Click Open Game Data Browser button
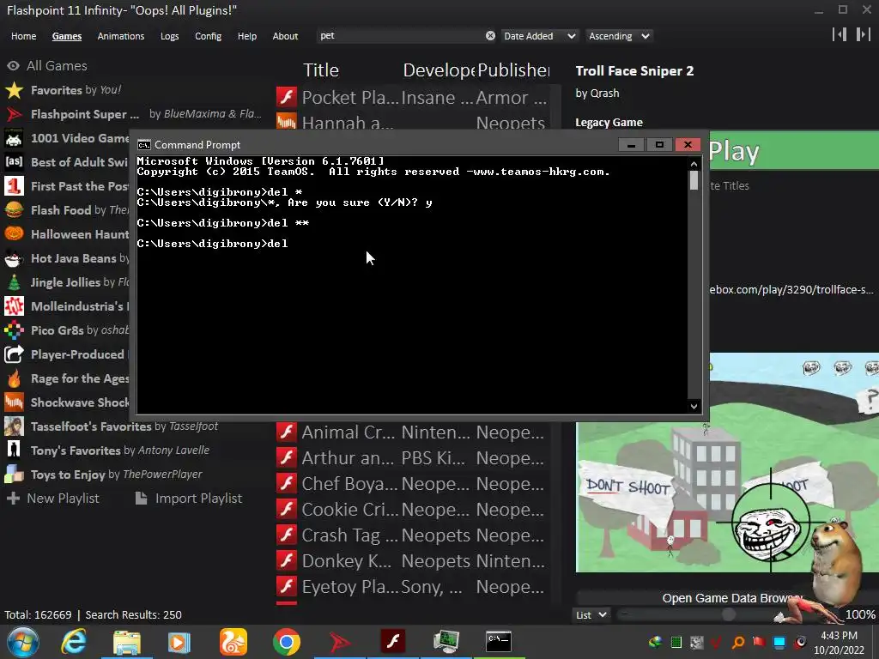 click(x=732, y=598)
